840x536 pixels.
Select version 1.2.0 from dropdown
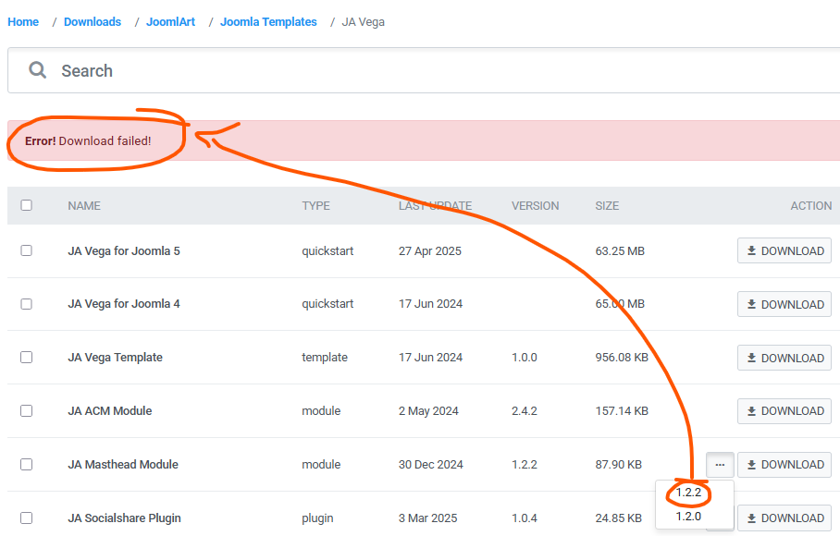point(688,517)
